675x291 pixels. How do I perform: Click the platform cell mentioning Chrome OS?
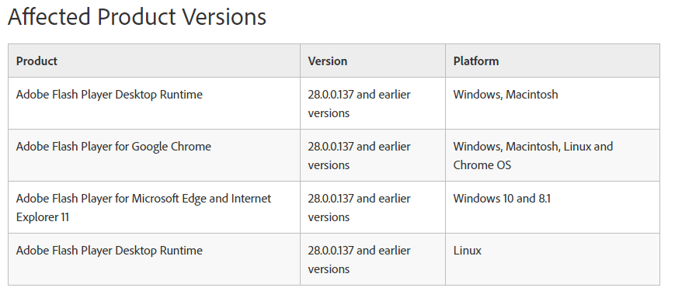pos(552,155)
